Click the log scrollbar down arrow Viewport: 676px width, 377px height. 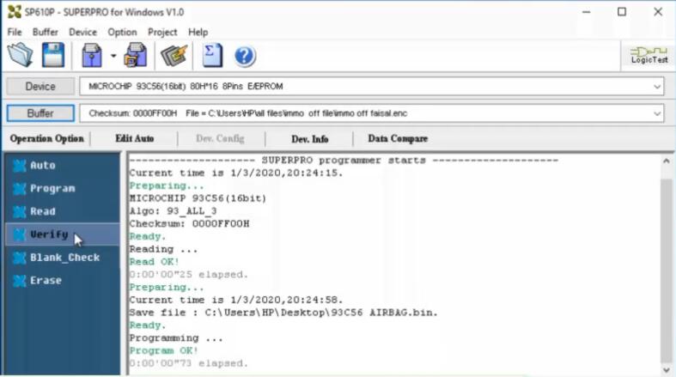tap(666, 370)
